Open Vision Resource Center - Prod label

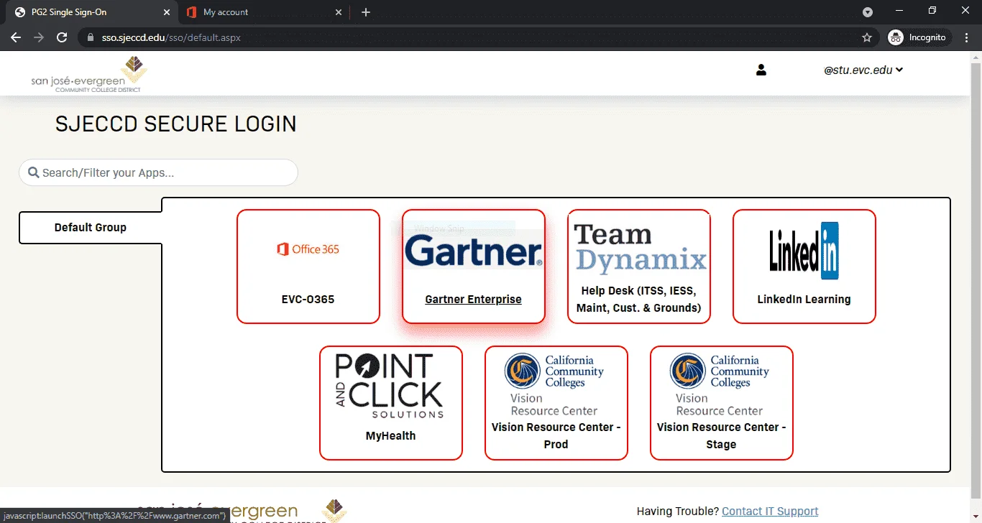click(x=556, y=435)
